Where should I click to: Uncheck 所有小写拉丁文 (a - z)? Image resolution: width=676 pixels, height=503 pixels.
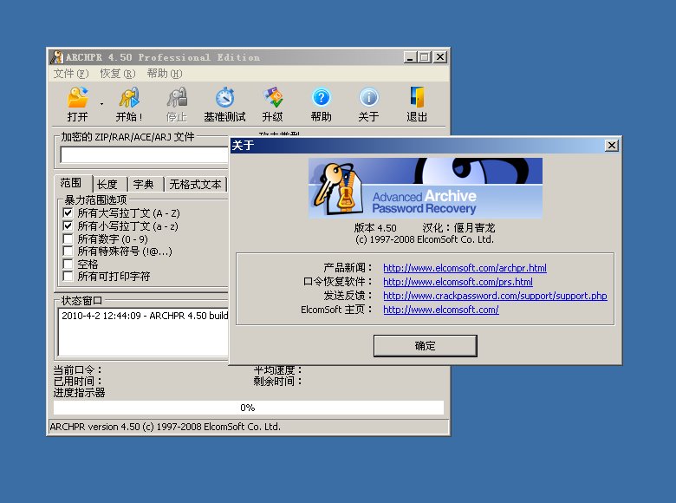tap(68, 225)
